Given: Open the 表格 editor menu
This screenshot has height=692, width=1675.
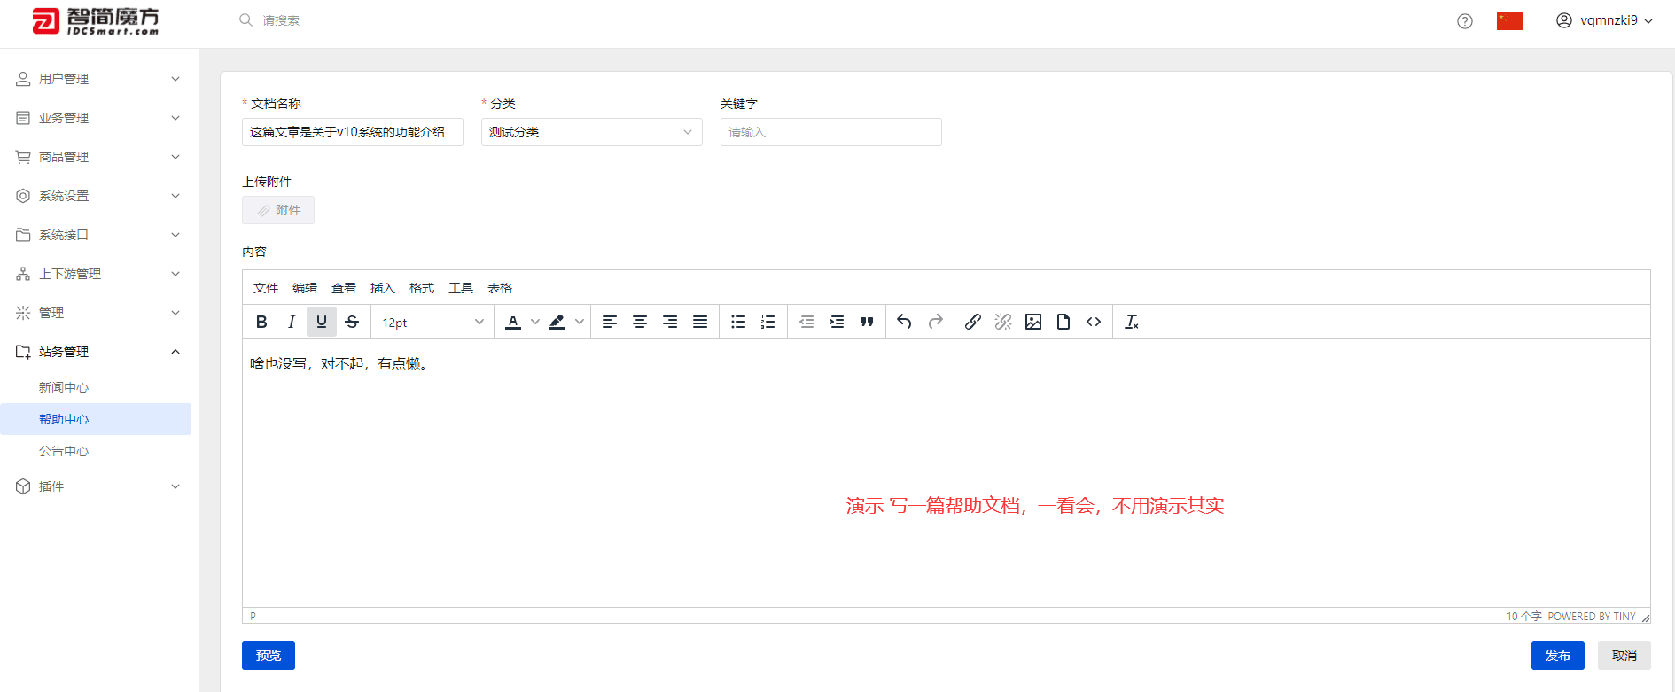Looking at the screenshot, I should click(x=500, y=288).
